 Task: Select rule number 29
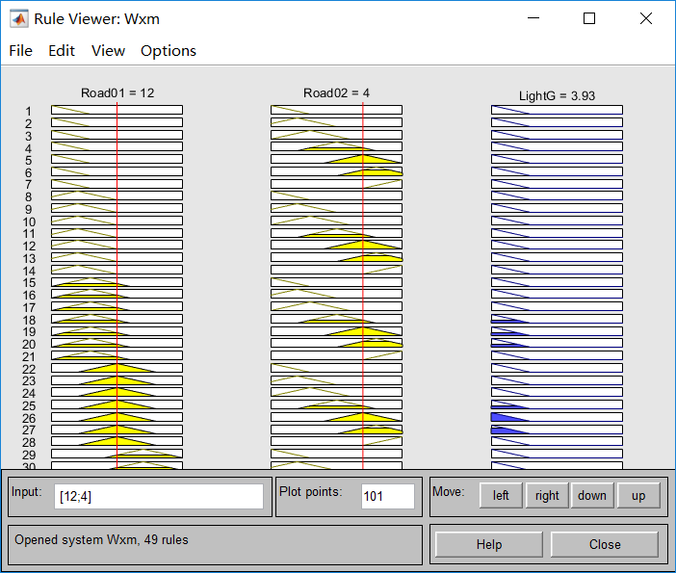pos(29,455)
